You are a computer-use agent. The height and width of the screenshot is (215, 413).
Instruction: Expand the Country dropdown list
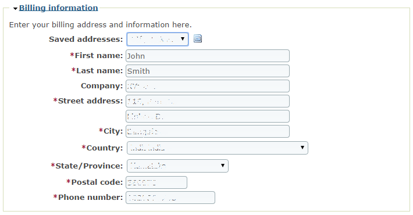[218, 148]
